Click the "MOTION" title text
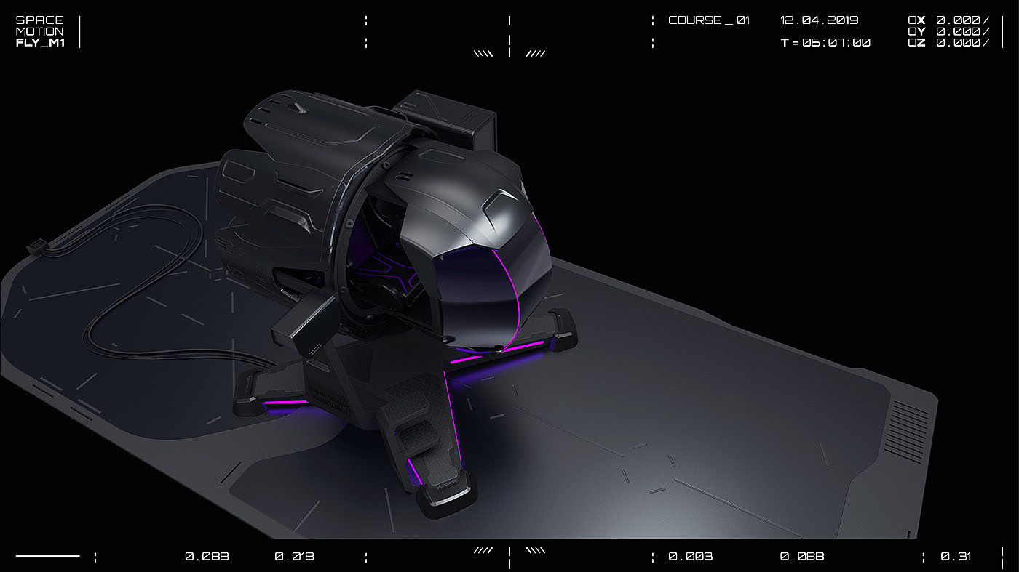The width and height of the screenshot is (1019, 572). click(39, 31)
